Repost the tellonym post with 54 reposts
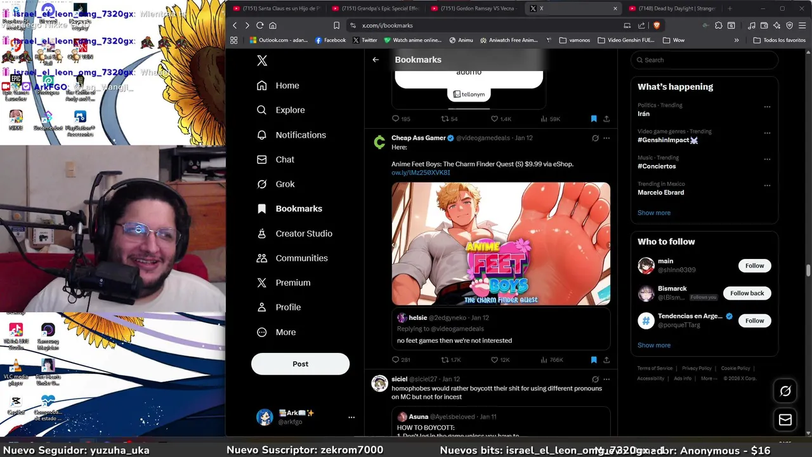 [445, 119]
